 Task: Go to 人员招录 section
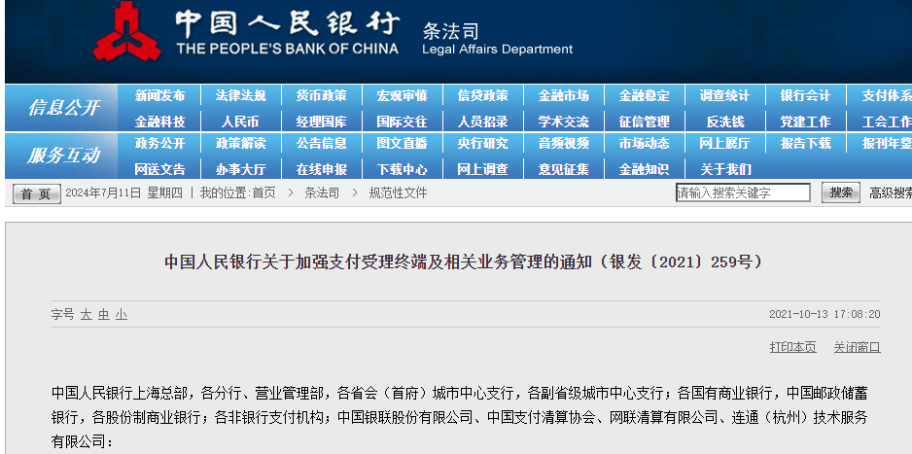[x=483, y=122]
